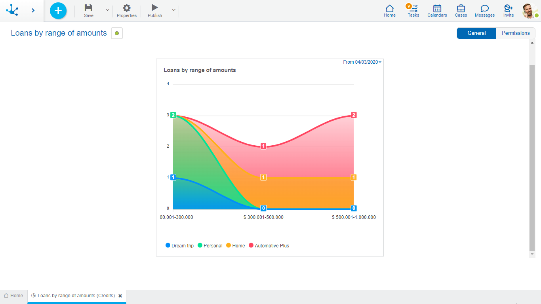This screenshot has height=304, width=541.
Task: Click the Home legend color swatch
Action: coord(229,245)
